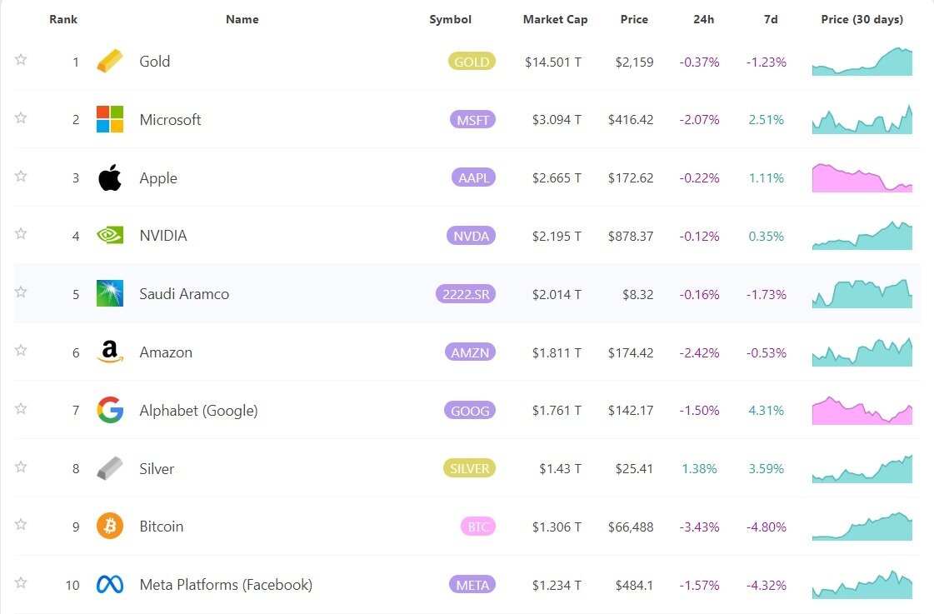Open the Alphabet (Google) name link
934x614 pixels.
coord(198,411)
